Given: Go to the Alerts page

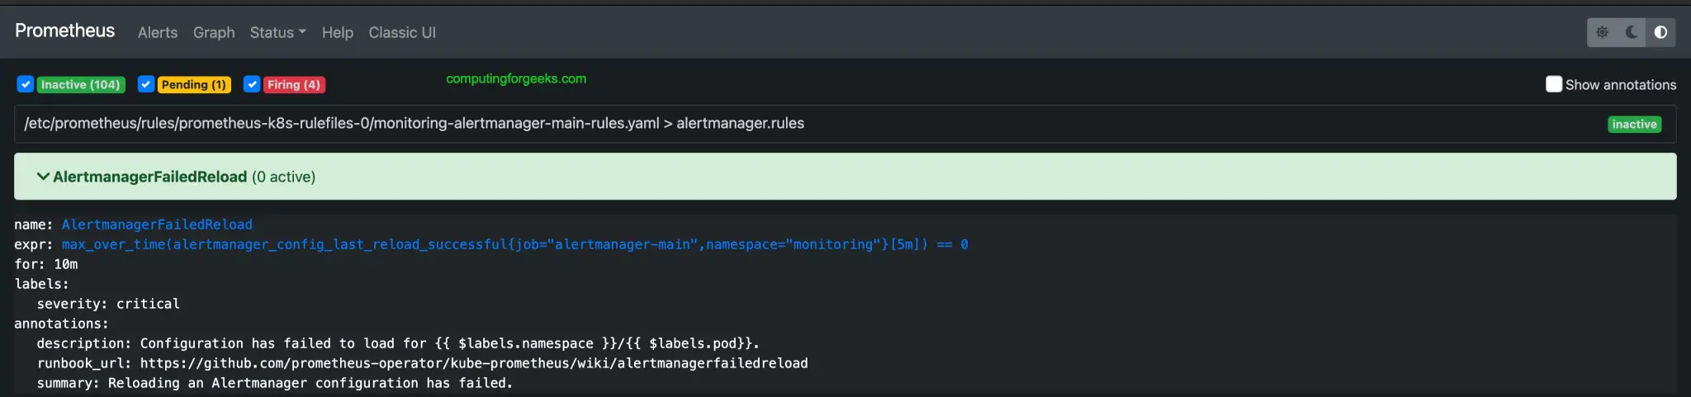Looking at the screenshot, I should 157,32.
